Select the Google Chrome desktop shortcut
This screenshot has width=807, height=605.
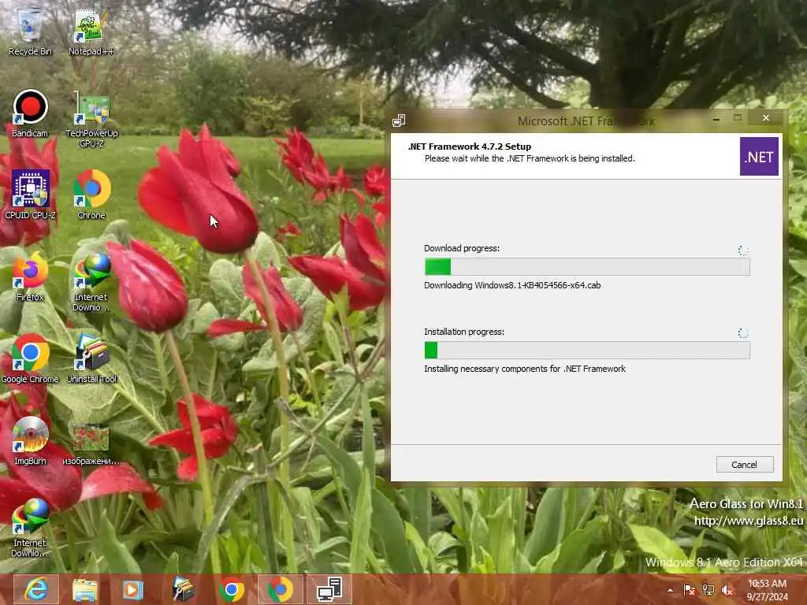[x=30, y=358]
